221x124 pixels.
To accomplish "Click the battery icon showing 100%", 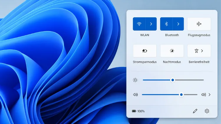I will coord(134,111).
